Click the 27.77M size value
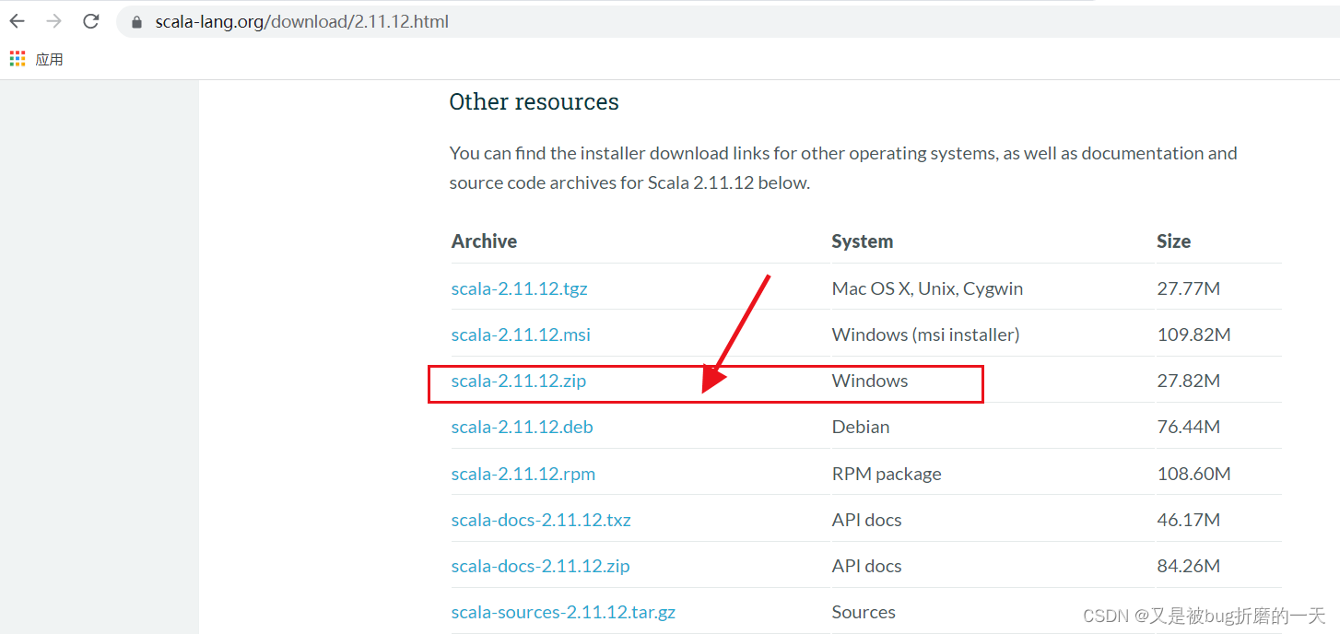1340x634 pixels. click(x=1188, y=288)
